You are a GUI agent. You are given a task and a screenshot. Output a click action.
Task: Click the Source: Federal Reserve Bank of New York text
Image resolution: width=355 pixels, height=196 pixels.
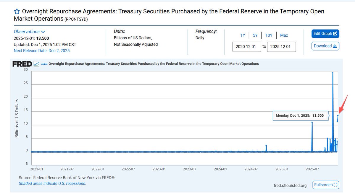pyautogui.click(x=67, y=178)
